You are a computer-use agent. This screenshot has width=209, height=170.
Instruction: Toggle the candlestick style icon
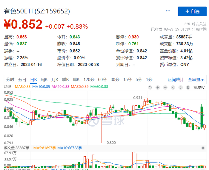click(188, 88)
